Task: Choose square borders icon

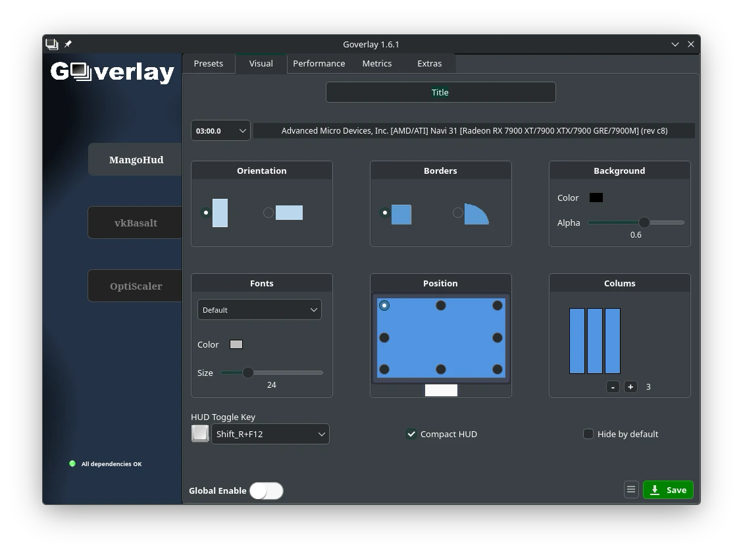Action: click(x=401, y=214)
